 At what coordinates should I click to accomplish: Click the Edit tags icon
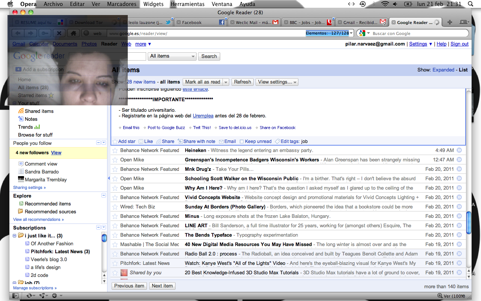tap(277, 141)
